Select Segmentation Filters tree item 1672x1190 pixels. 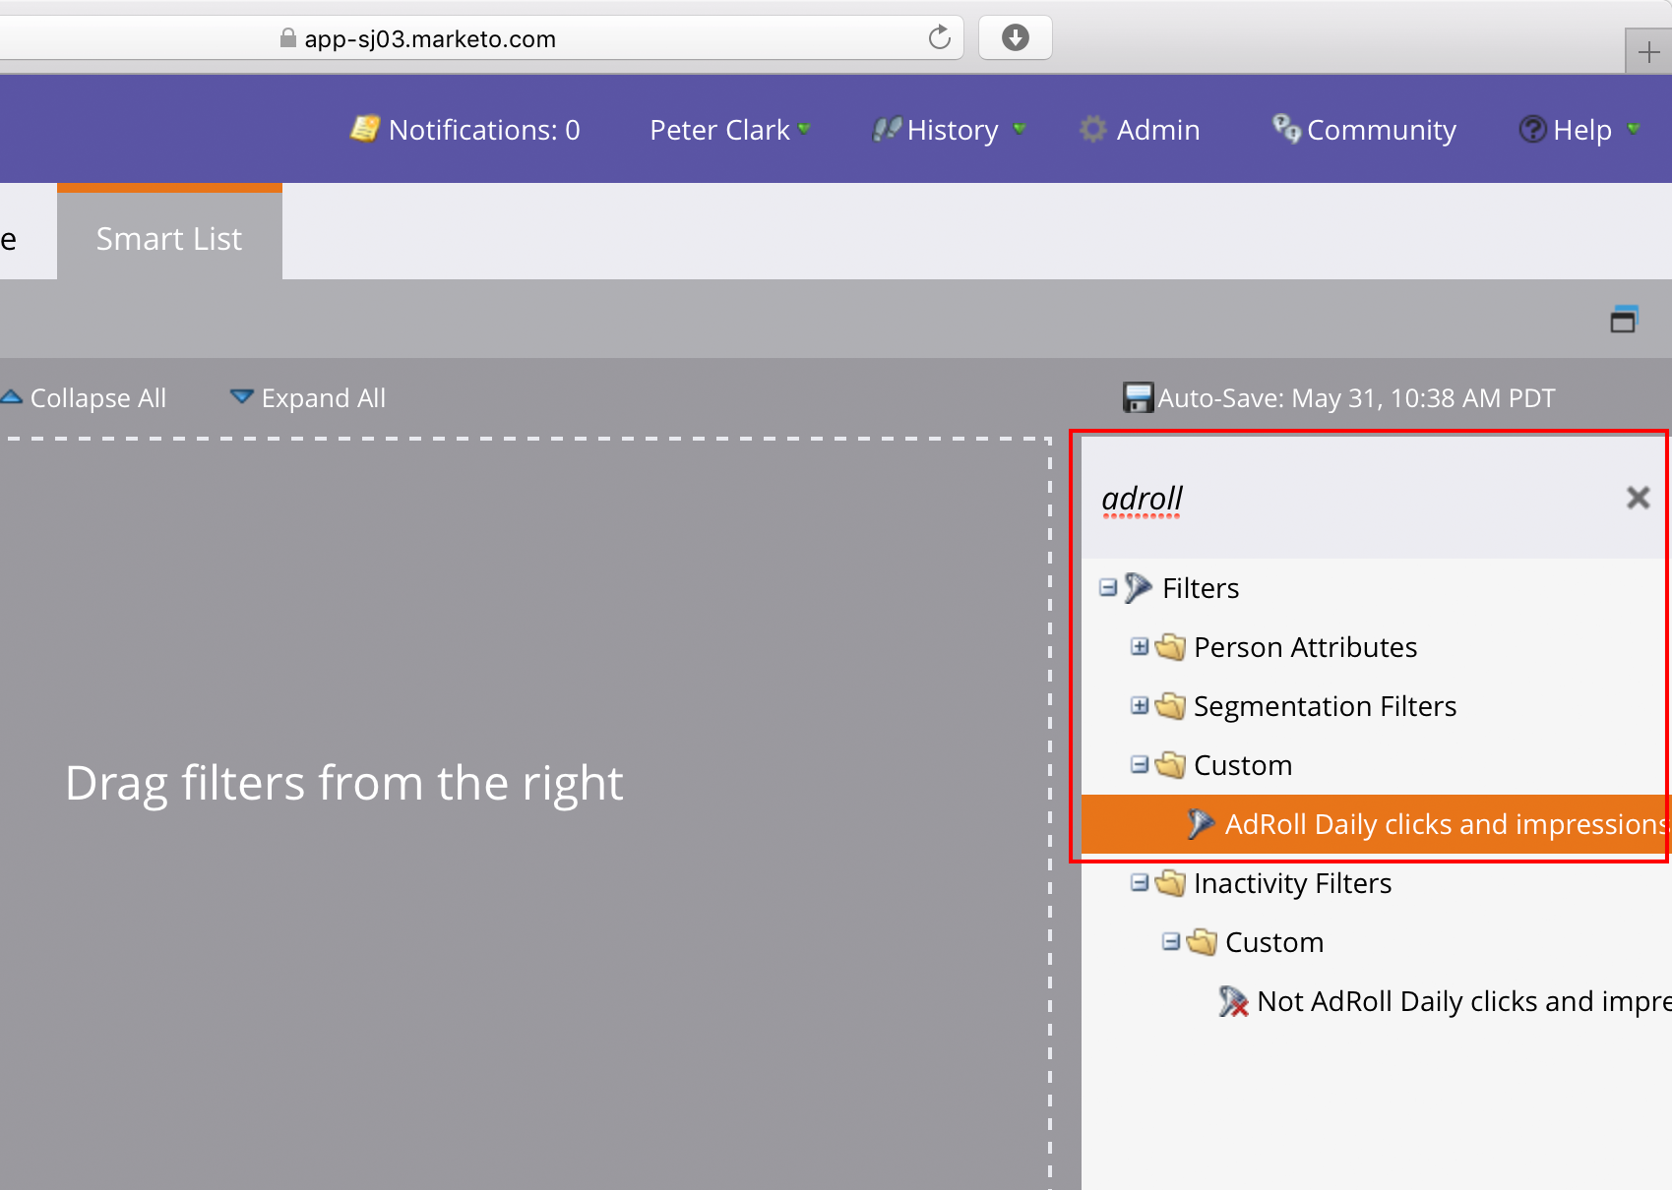pos(1325,706)
